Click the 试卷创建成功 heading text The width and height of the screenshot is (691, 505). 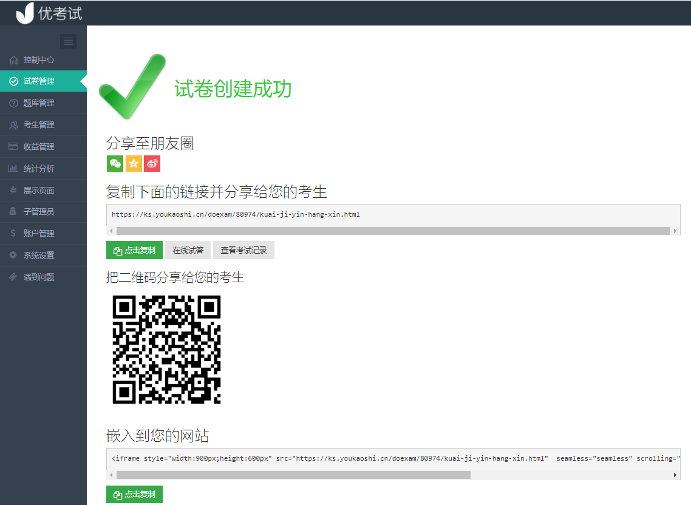[233, 89]
